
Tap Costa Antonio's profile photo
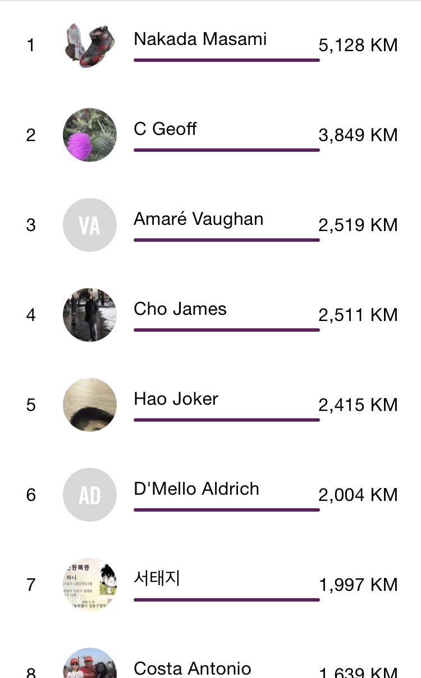click(90, 663)
